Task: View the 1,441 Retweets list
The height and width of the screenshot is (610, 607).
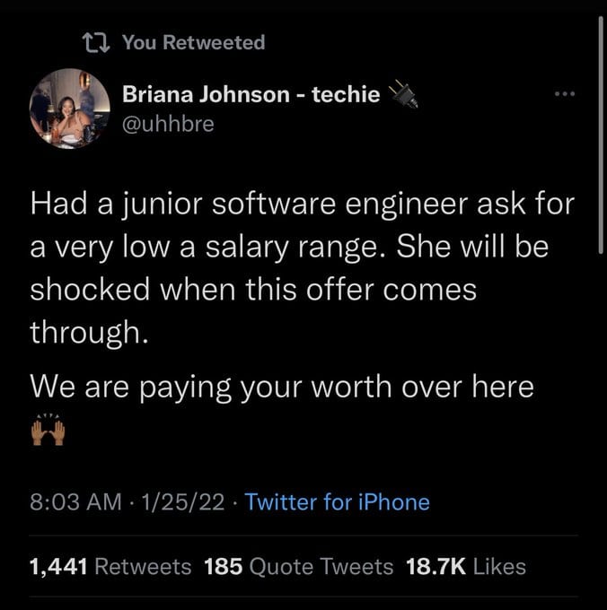Action: 110,566
